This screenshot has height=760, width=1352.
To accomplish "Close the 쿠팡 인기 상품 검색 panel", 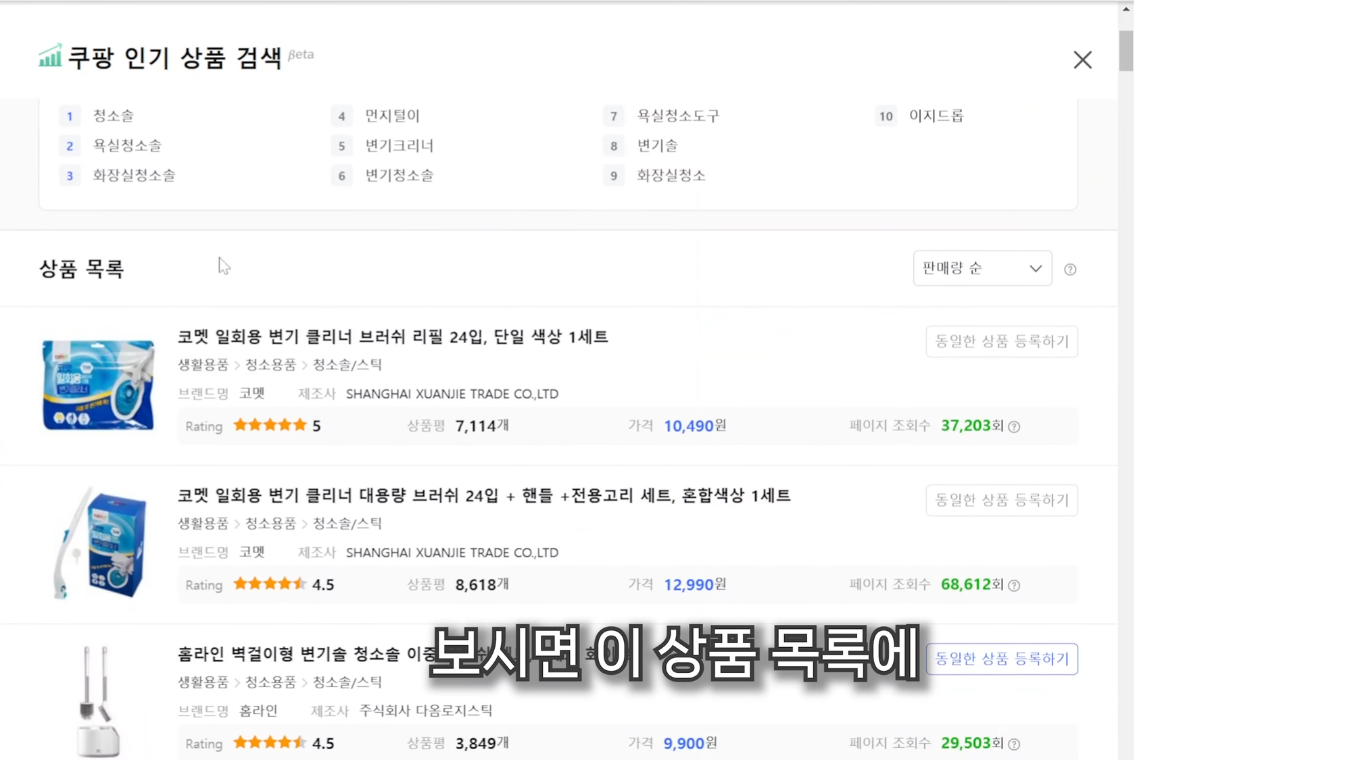I will (1082, 60).
